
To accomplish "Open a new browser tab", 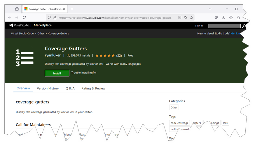I will coord(72,9).
